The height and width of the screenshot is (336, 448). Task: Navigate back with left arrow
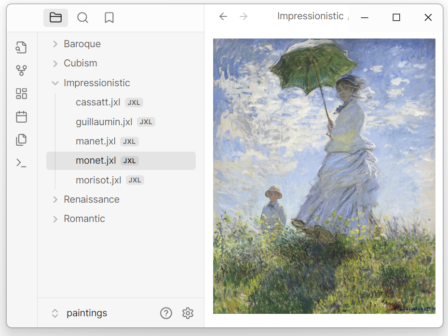click(223, 16)
